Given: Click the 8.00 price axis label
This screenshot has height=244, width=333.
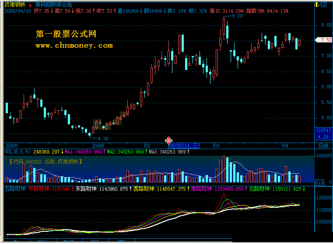Looking at the screenshot, I should click(x=326, y=25).
